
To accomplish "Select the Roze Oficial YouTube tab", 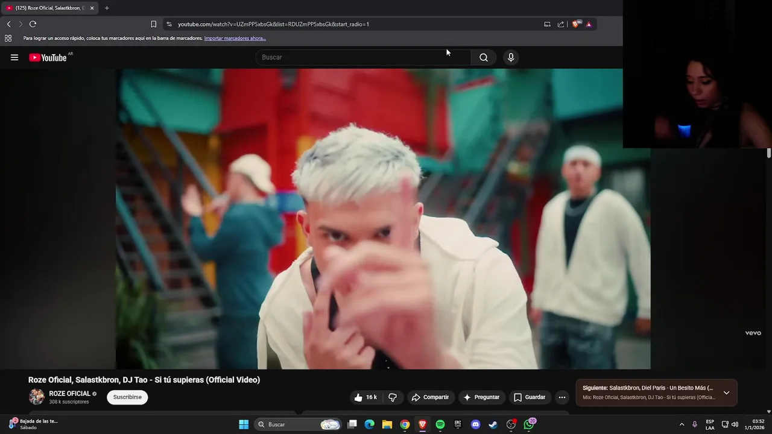I will pos(50,8).
